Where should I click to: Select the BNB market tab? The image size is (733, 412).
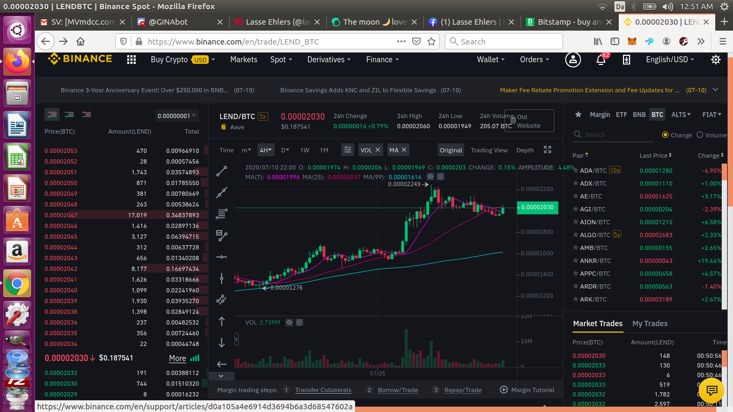click(x=639, y=114)
